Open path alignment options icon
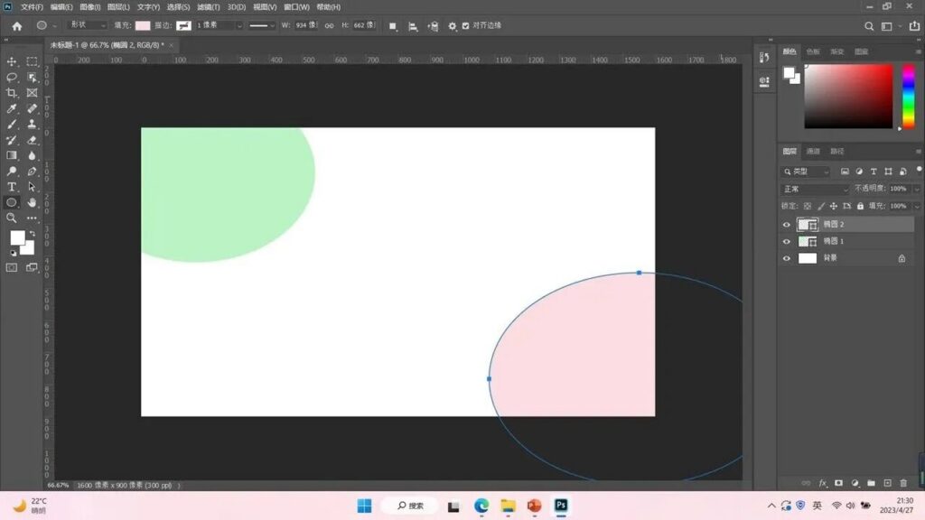The height and width of the screenshot is (520, 925). click(x=413, y=26)
